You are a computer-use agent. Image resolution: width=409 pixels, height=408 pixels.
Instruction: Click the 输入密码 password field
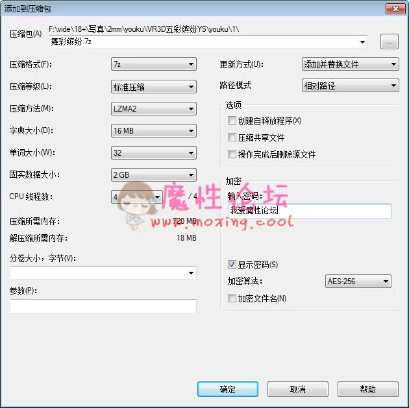pos(310,211)
